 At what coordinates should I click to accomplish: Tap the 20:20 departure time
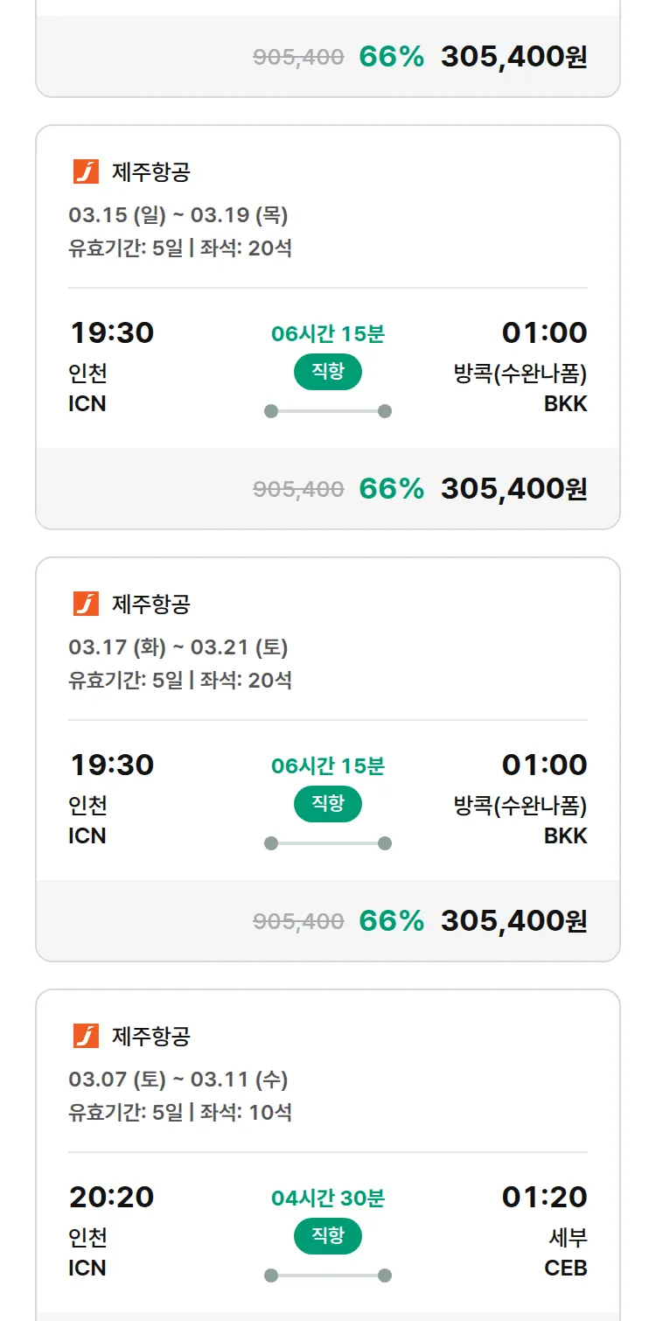(x=112, y=1197)
